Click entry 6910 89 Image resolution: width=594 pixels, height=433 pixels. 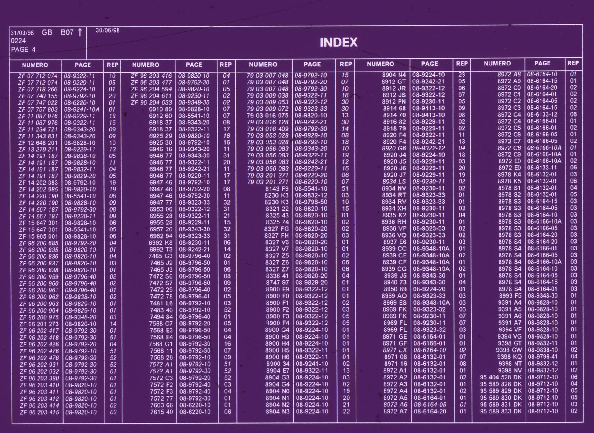click(x=160, y=109)
